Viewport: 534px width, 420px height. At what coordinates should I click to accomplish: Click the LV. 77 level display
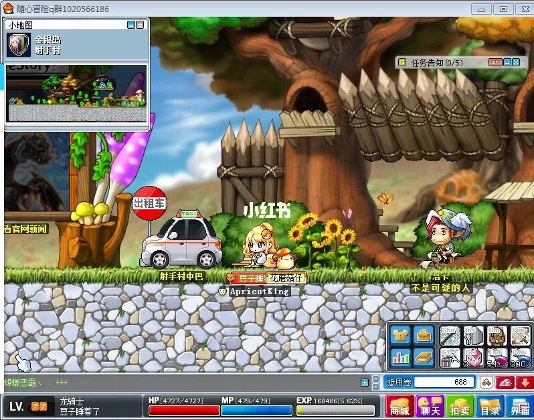[28, 407]
